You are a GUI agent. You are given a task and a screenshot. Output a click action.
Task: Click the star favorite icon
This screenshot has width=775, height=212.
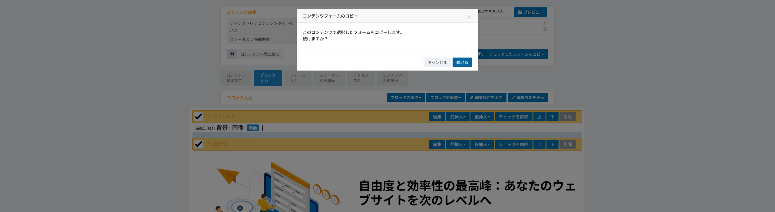545,23
